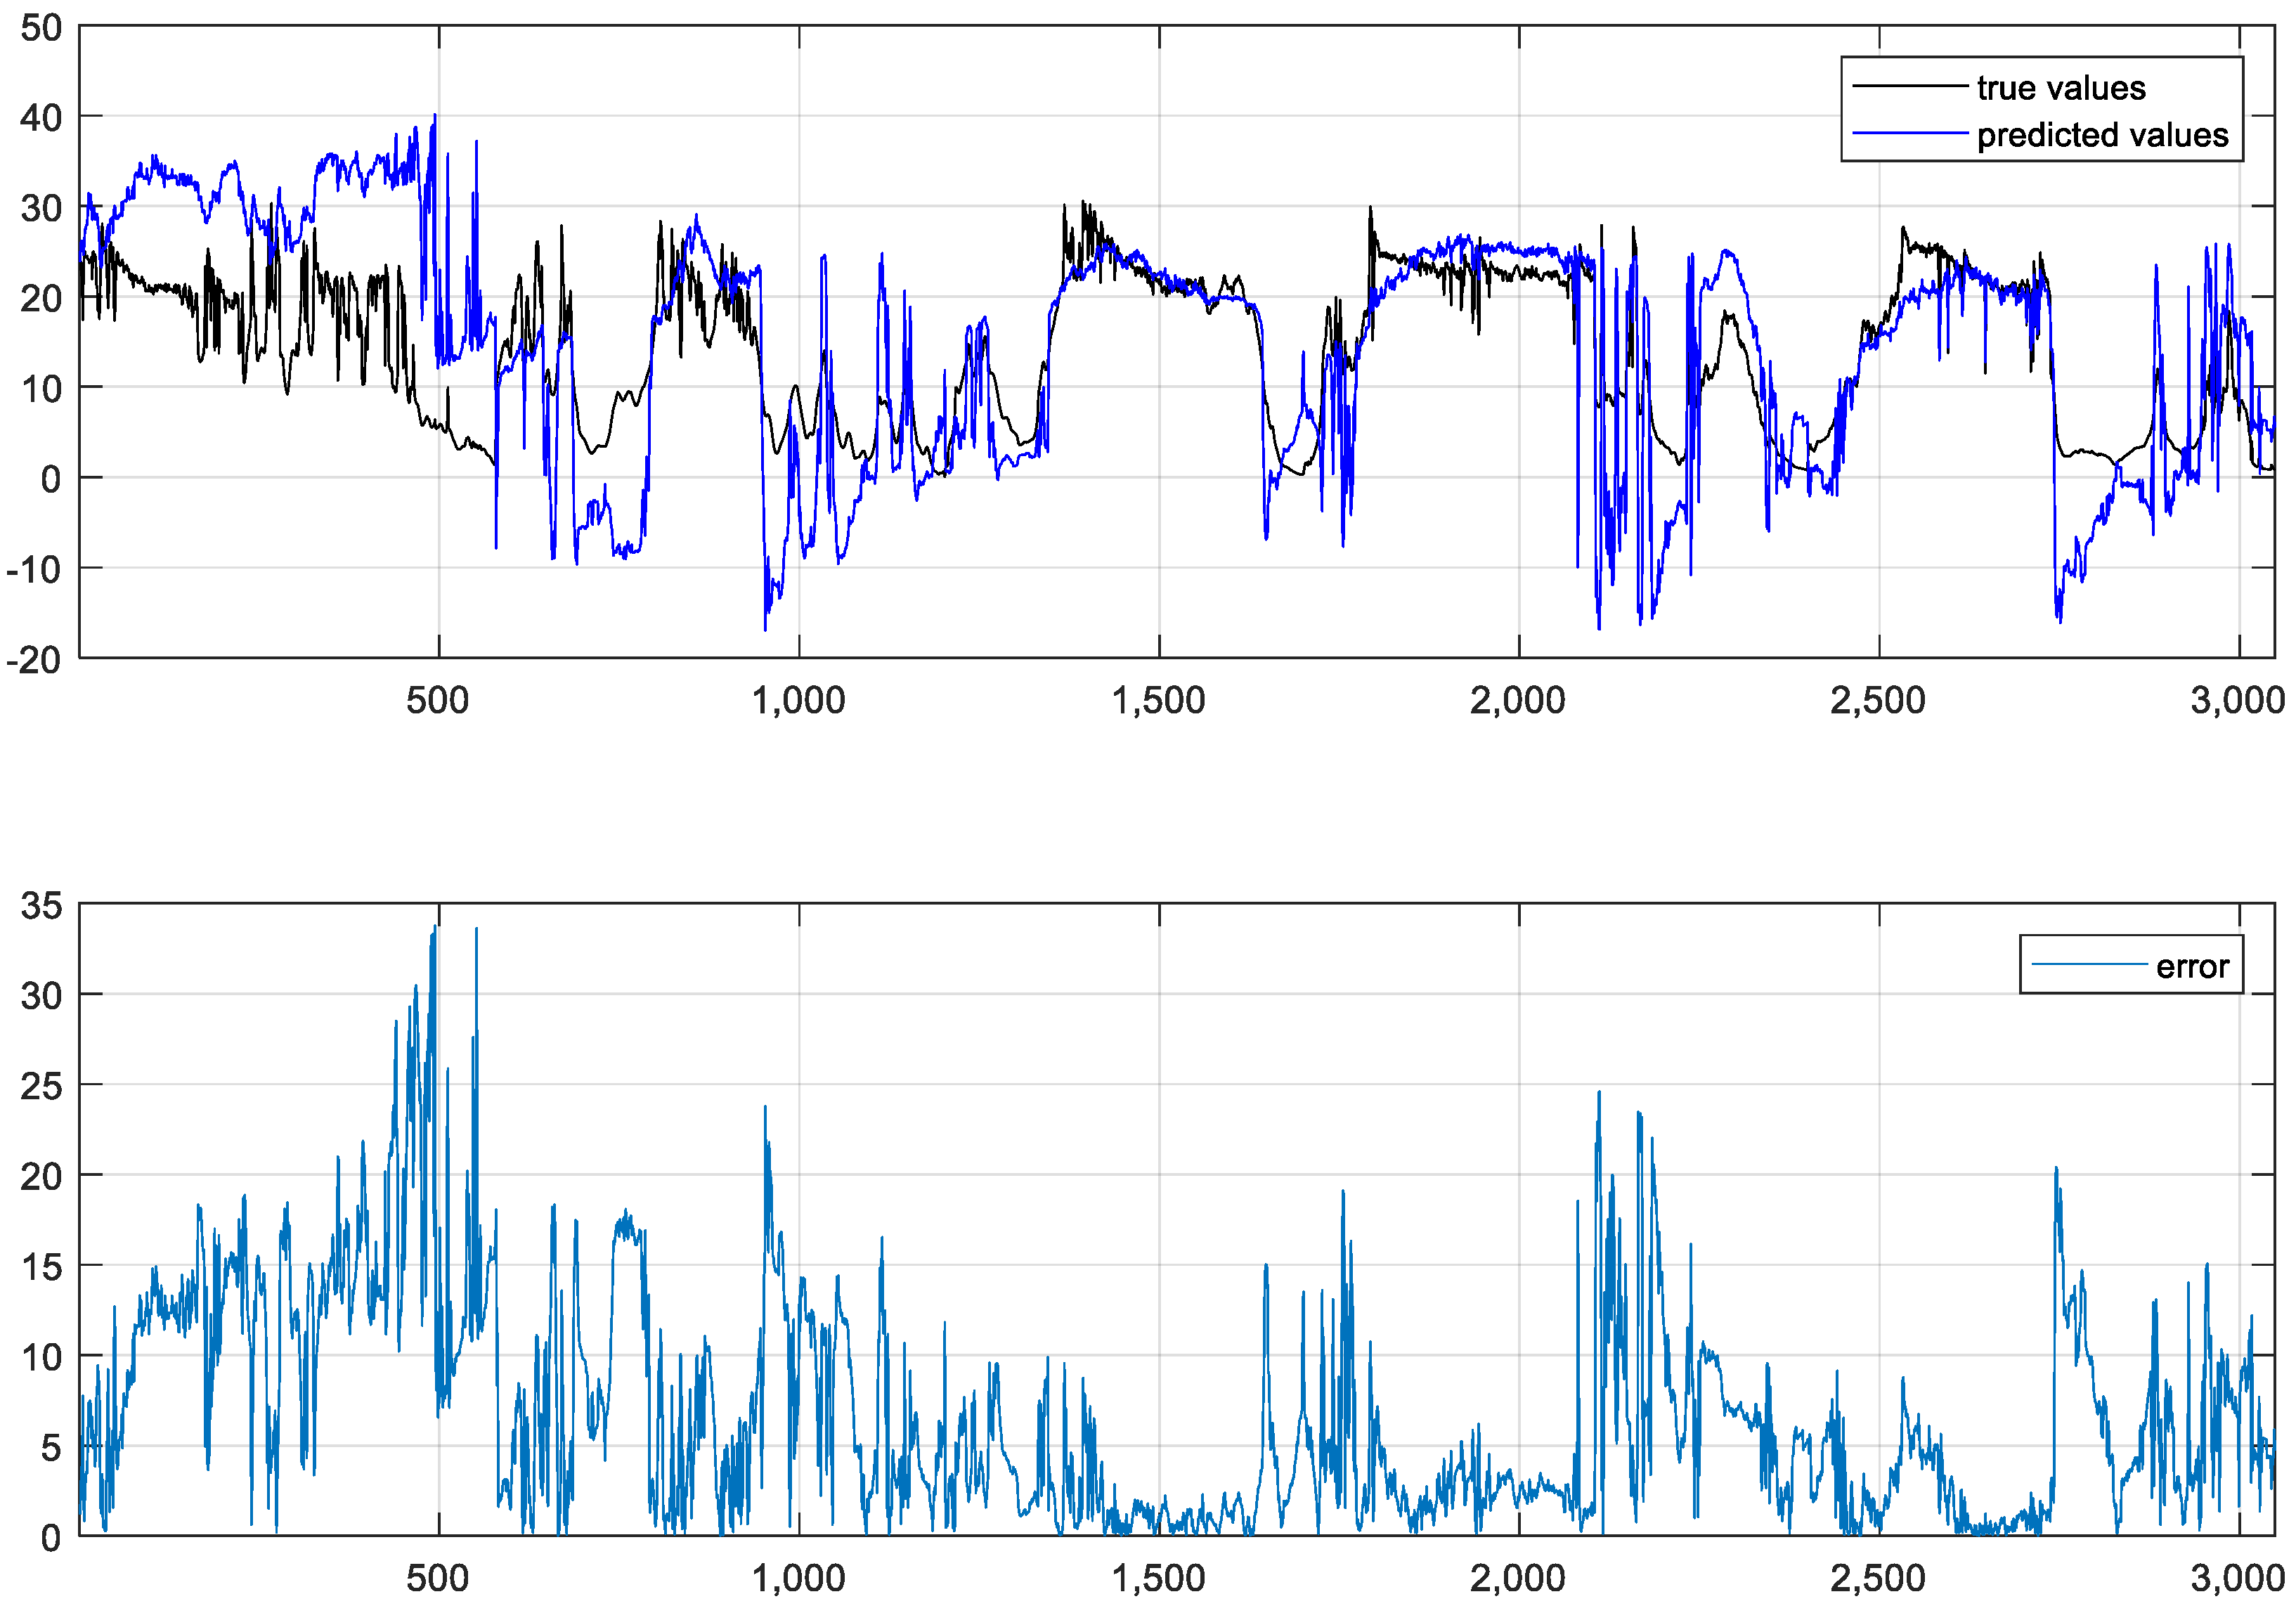The height and width of the screenshot is (1606, 2296).
Task: Click the 500 x-axis label under error plot
Action: pos(437,1578)
